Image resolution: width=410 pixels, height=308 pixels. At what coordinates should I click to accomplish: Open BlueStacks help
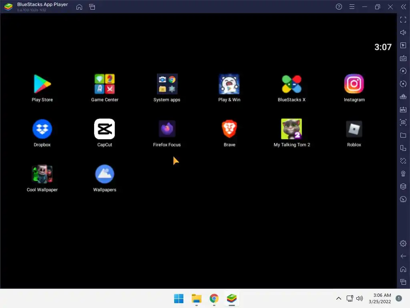click(x=339, y=7)
